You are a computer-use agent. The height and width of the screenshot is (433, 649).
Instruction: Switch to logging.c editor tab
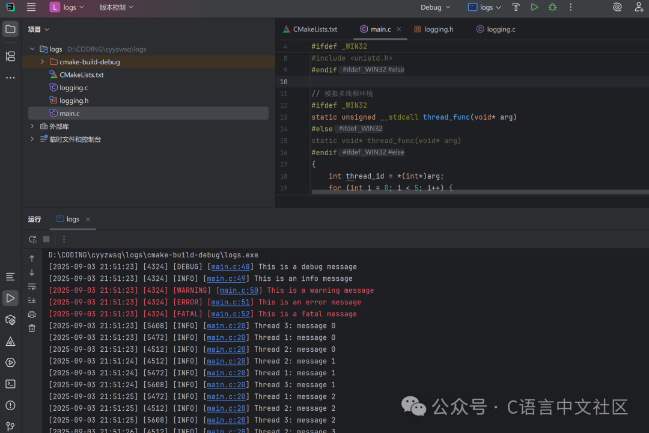(496, 29)
